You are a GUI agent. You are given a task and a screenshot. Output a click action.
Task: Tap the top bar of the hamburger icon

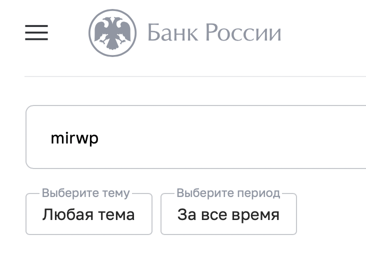[36, 26]
